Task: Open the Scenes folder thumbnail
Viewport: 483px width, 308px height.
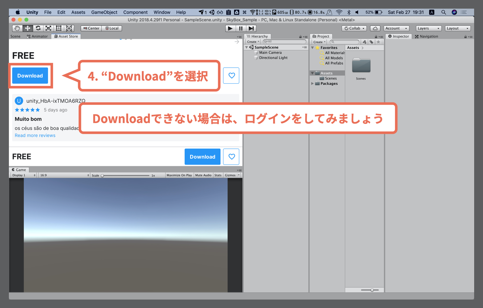Action: pos(361,66)
